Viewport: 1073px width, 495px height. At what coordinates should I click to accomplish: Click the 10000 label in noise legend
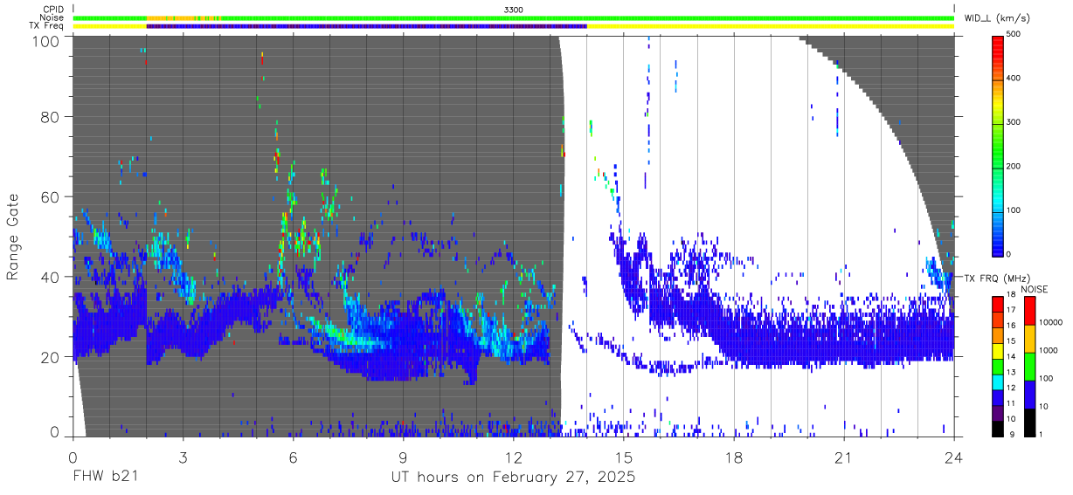[x=1050, y=320]
